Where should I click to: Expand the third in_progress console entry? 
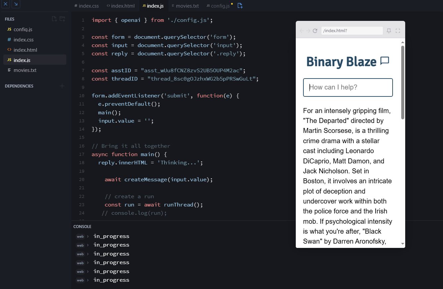tap(88, 254)
